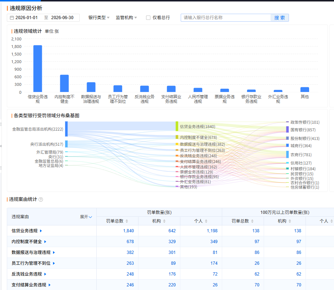The height and width of the screenshot is (290, 334).
Task: Sort the 机构 column under 罚单数量
Action: (164, 221)
